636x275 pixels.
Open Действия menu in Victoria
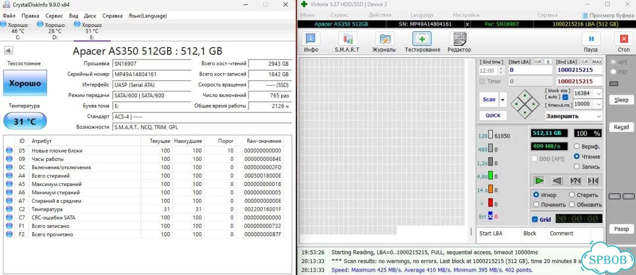pyautogui.click(x=380, y=15)
